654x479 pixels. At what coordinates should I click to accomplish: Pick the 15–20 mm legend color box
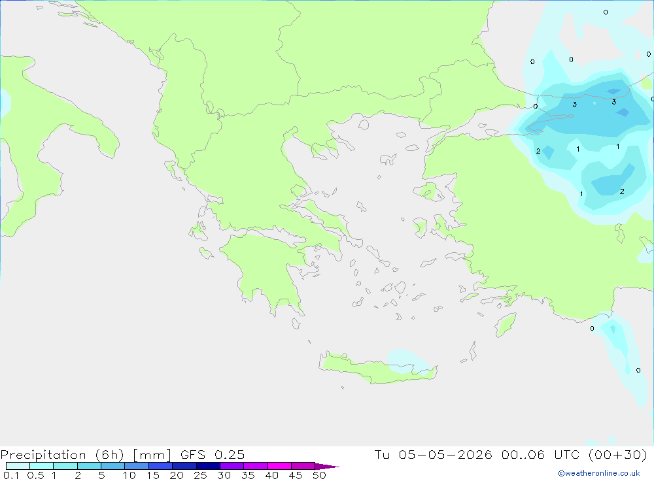coord(161,466)
